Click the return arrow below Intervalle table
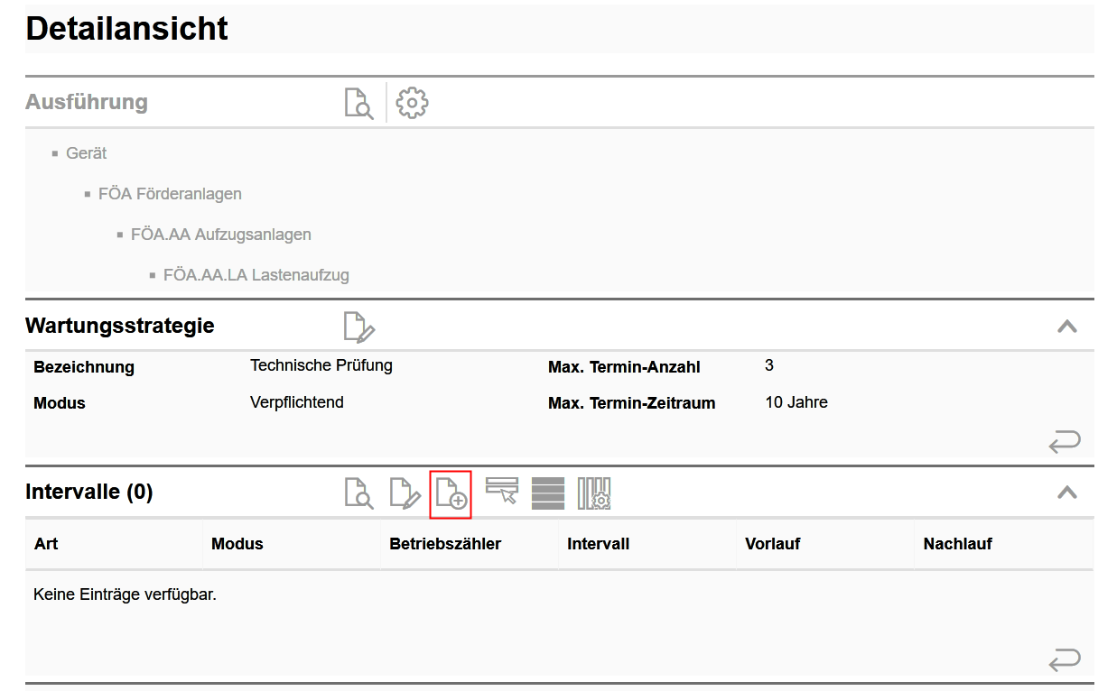1098x691 pixels. coord(1064,660)
